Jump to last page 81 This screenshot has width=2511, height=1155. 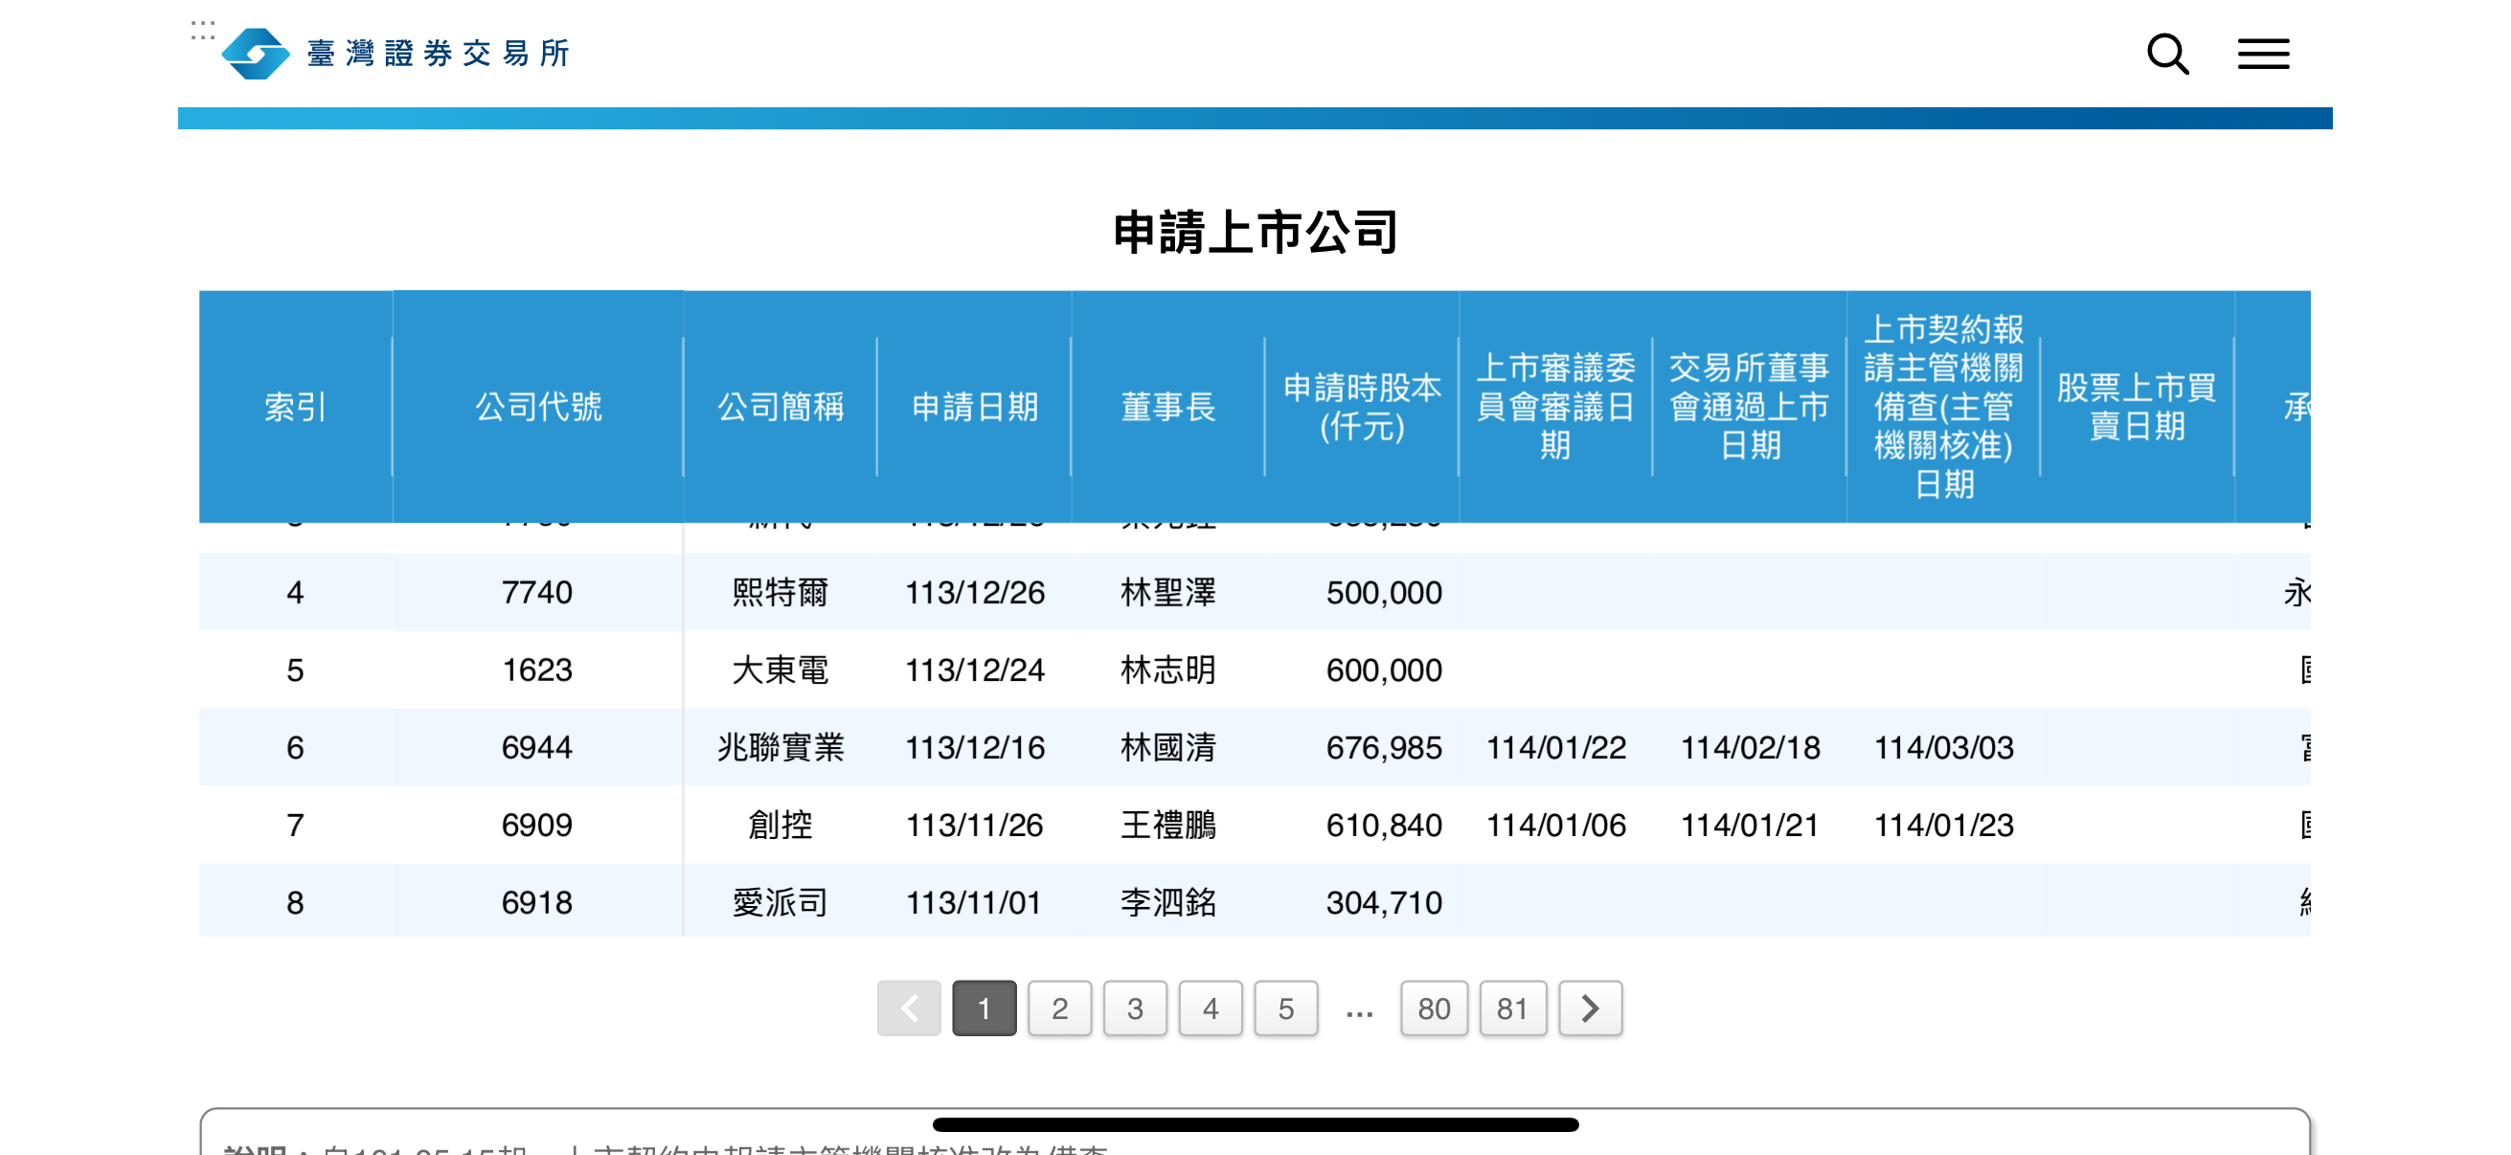[1512, 1008]
